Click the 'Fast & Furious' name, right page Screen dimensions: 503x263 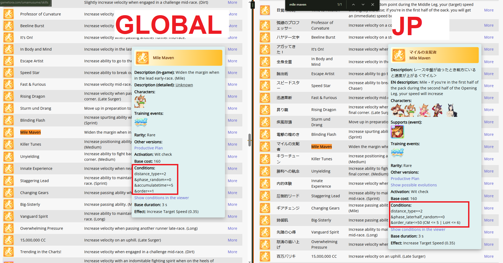[x=324, y=98]
